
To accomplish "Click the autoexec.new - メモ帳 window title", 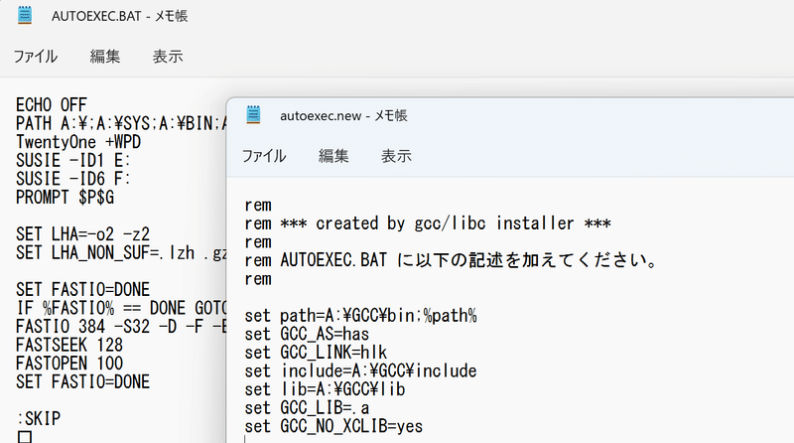I will pyautogui.click(x=343, y=116).
